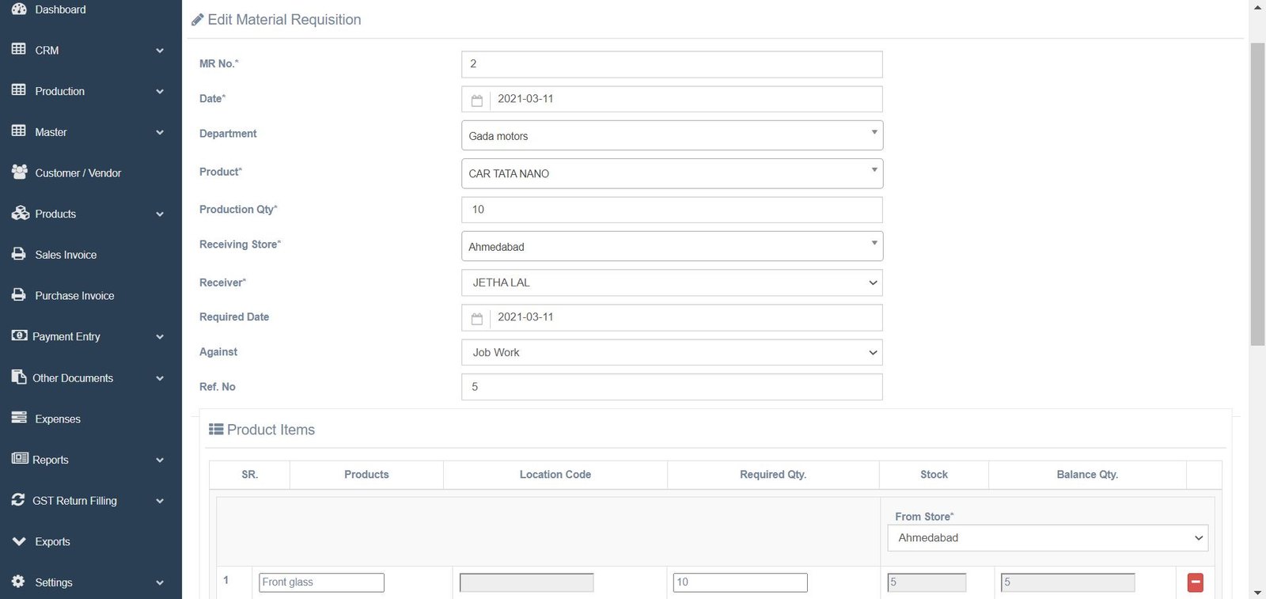Open the Receiving Store dropdown showing Ahmedabad
The height and width of the screenshot is (599, 1266).
pyautogui.click(x=672, y=246)
